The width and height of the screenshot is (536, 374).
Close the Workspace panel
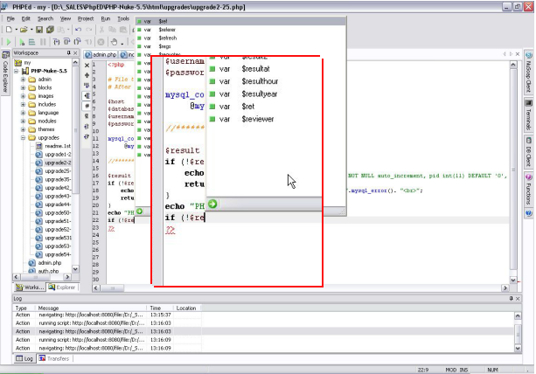(x=75, y=53)
